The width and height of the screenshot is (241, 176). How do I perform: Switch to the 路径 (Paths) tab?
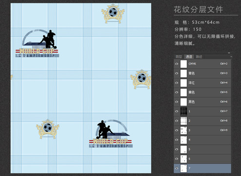click(199, 57)
